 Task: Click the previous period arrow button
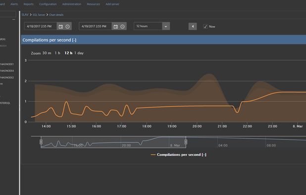click(x=193, y=26)
